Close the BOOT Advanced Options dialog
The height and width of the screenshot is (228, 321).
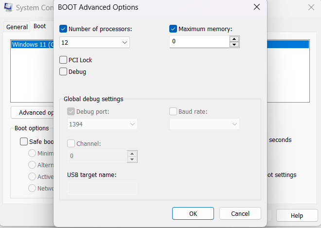257,7
